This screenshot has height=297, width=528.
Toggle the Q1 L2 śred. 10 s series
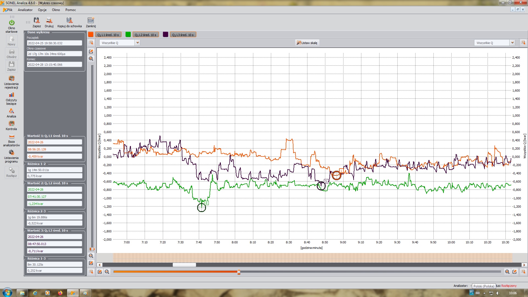tap(145, 35)
